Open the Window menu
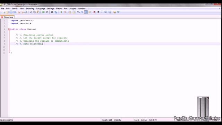The height and width of the screenshot is (125, 222). click(x=82, y=9)
